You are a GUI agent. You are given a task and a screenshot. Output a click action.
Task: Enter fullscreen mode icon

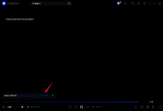click(159, 107)
